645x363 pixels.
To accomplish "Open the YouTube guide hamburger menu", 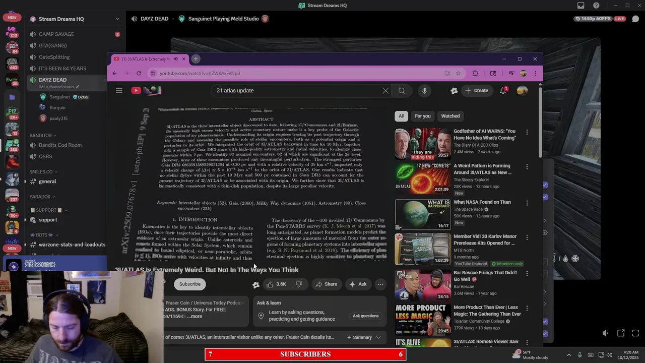I will pos(119,91).
